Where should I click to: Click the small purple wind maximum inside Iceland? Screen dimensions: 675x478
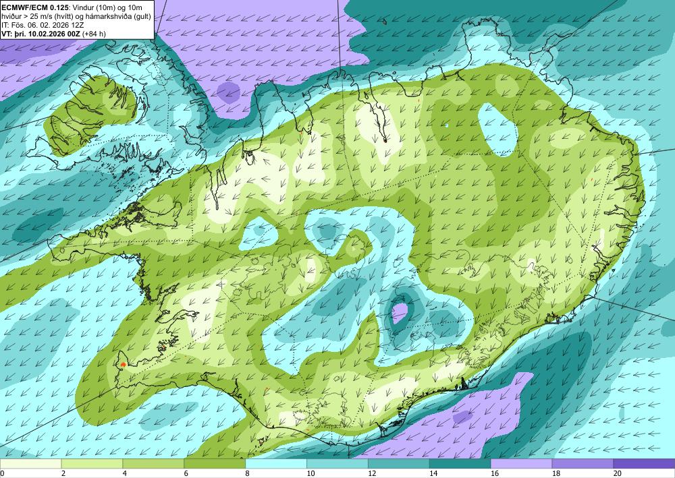[400, 313]
